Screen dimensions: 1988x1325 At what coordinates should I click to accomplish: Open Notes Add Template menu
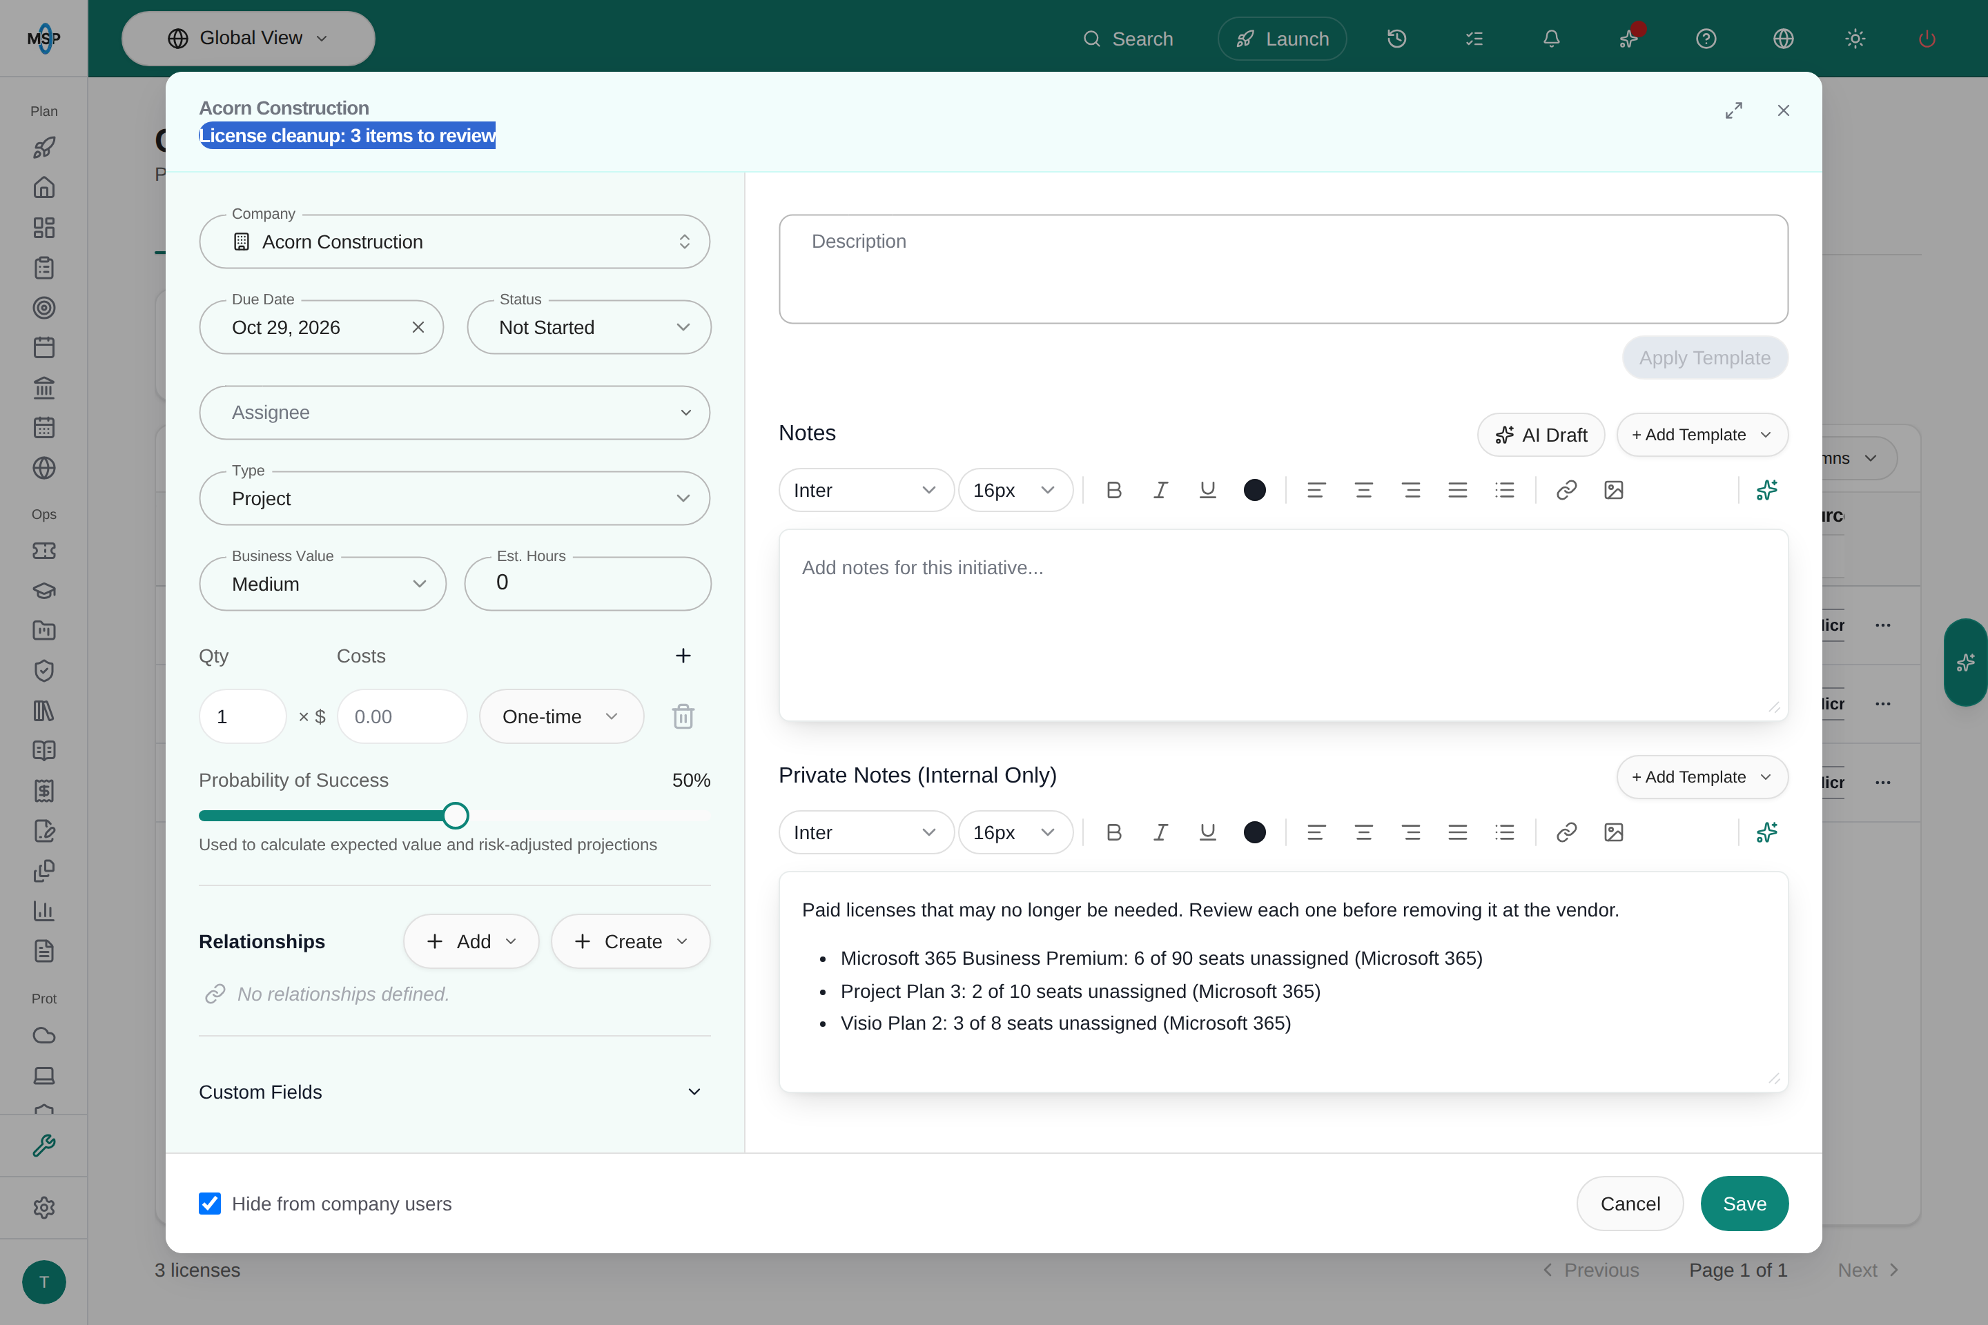click(x=1702, y=435)
